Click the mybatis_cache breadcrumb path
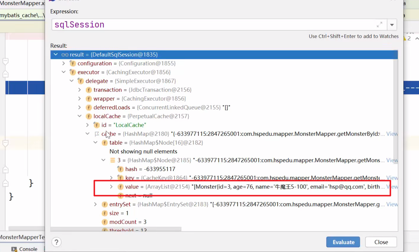This screenshot has height=252, width=419. 22,15
